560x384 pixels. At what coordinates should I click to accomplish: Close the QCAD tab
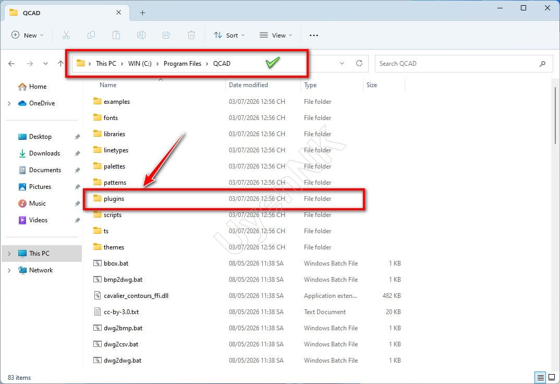pos(118,13)
